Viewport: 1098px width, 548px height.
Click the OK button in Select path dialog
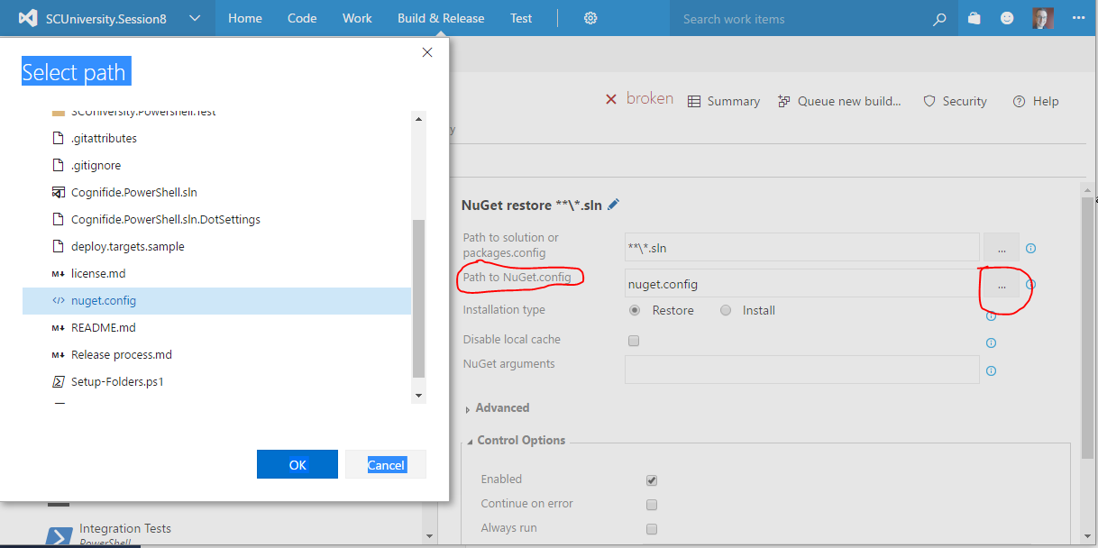297,465
